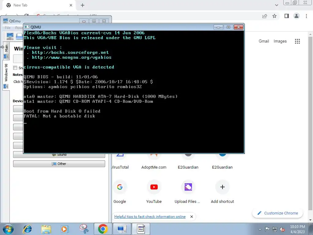Click the share this page icon in Chrome

click(265, 16)
